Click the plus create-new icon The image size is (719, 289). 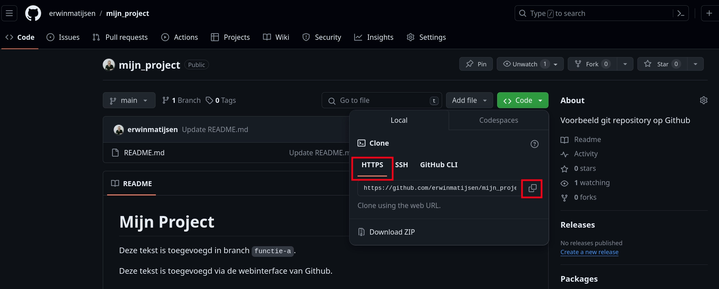click(x=709, y=13)
